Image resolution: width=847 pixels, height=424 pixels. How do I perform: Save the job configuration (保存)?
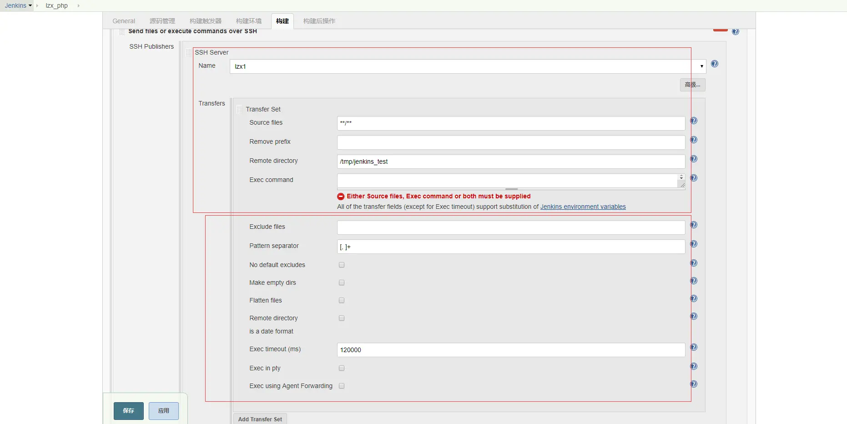[x=129, y=411]
